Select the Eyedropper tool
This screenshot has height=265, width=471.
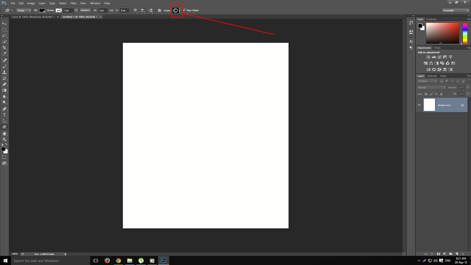(4, 54)
